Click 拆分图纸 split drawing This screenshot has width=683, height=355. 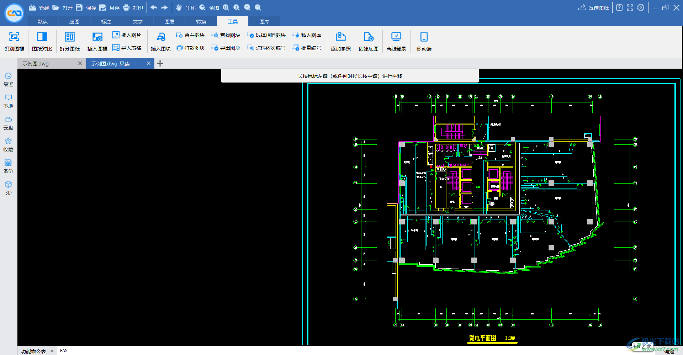70,41
